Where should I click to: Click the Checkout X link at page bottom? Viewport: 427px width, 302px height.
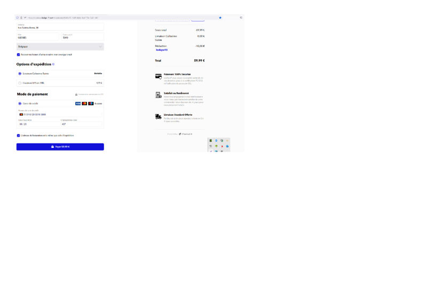tap(185, 134)
